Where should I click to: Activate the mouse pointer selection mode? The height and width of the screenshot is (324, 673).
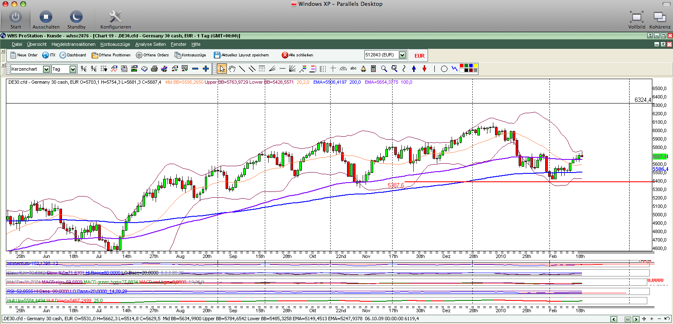point(222,69)
